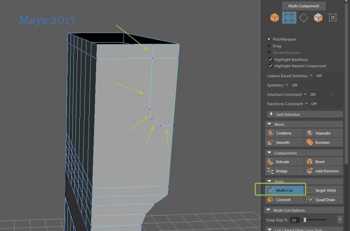Click the Quad Draw icon

pyautogui.click(x=310, y=199)
